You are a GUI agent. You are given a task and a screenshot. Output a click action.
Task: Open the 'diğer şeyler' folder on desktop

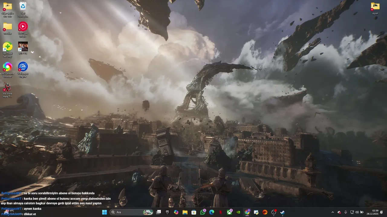point(7,9)
